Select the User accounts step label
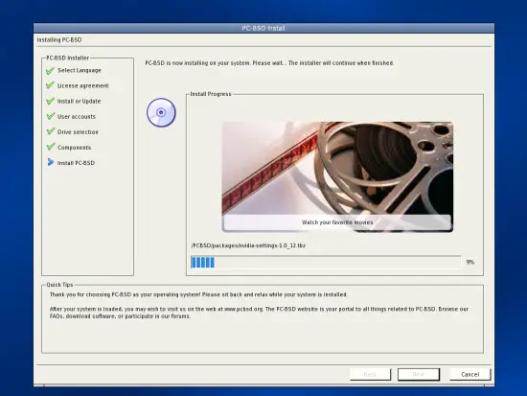Viewport: 527px width, 396px height. [x=77, y=117]
